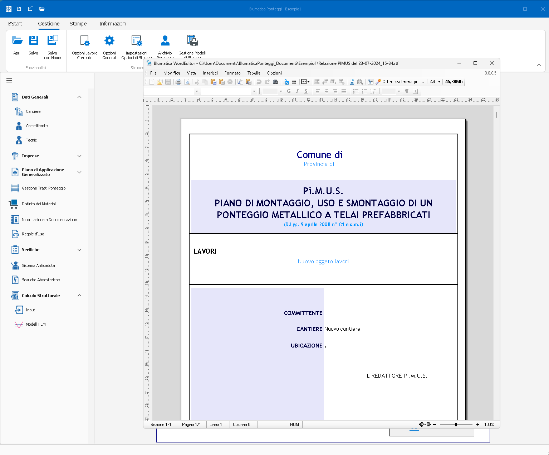Click the binoculars Find icon
This screenshot has height=455, width=549.
(x=275, y=82)
